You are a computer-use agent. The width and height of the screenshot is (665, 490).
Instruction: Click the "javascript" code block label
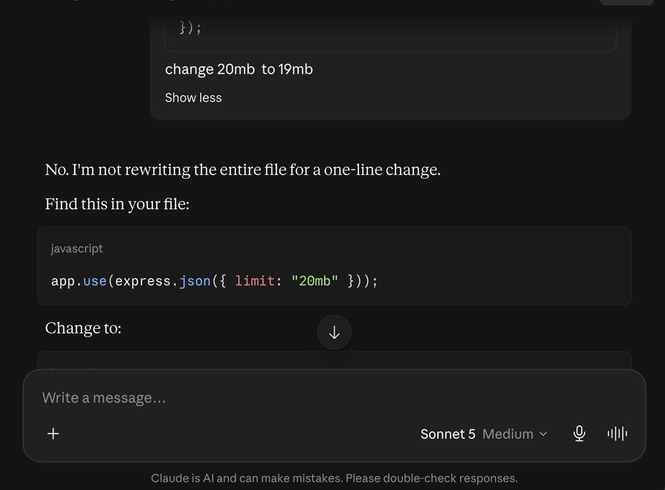pyautogui.click(x=77, y=249)
